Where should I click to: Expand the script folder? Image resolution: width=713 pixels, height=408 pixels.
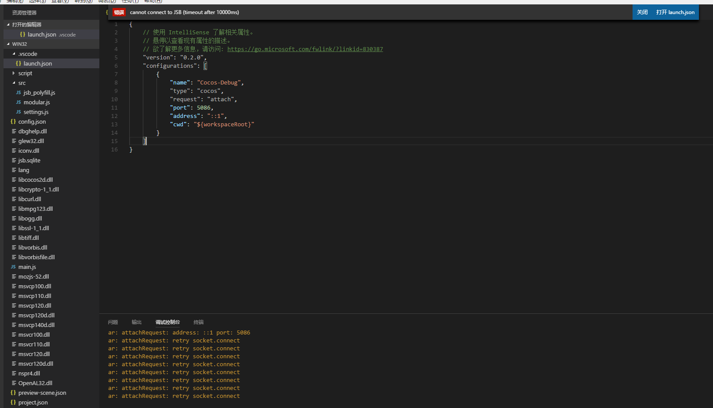click(14, 74)
